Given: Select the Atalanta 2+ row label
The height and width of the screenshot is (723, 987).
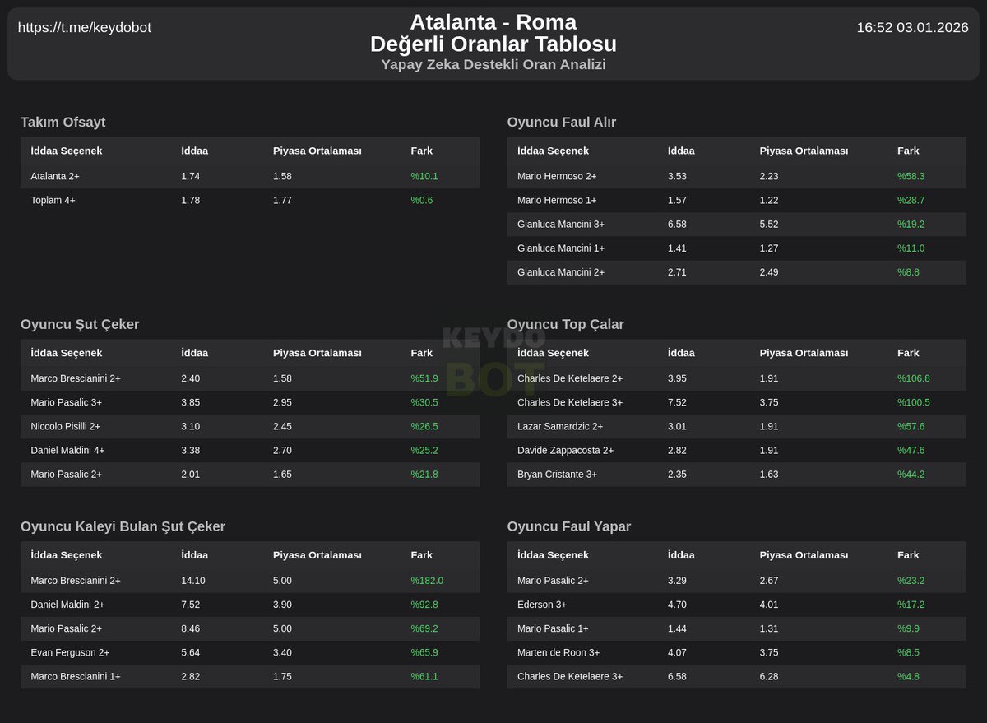Looking at the screenshot, I should click(55, 176).
